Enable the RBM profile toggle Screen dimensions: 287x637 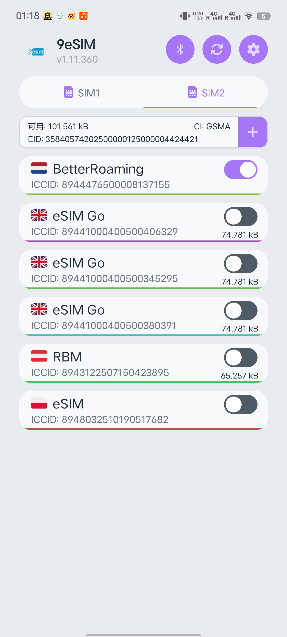pos(240,358)
